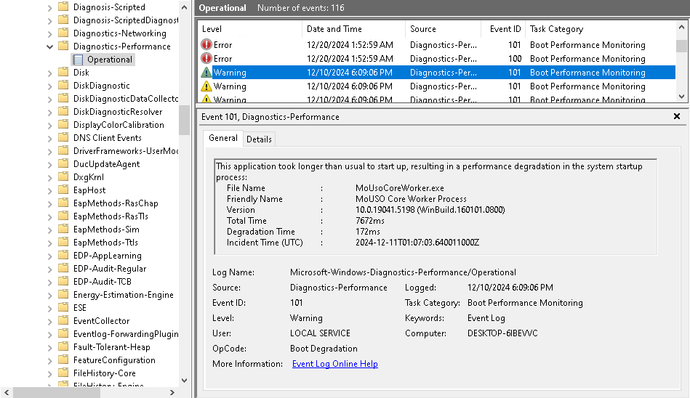
Task: Click the red Error icon for first Event 101
Action: click(x=206, y=44)
